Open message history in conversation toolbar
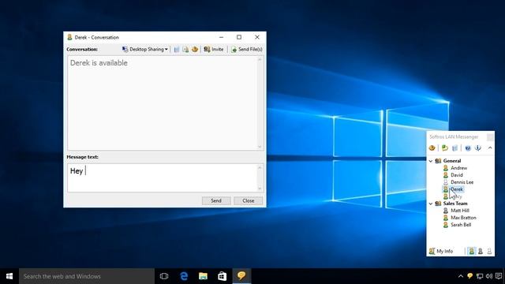This screenshot has height=284, width=505. tap(177, 49)
